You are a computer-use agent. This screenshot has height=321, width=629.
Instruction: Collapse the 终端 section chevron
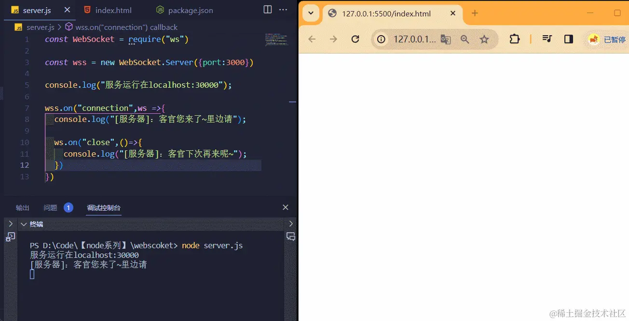click(23, 224)
